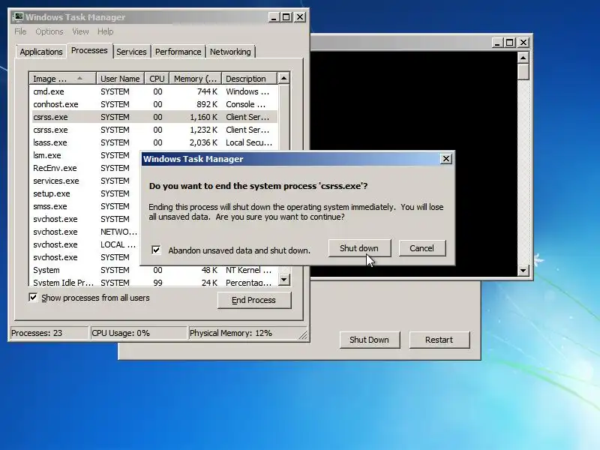Cancel the end process dialog
This screenshot has width=600, height=450.
point(422,248)
